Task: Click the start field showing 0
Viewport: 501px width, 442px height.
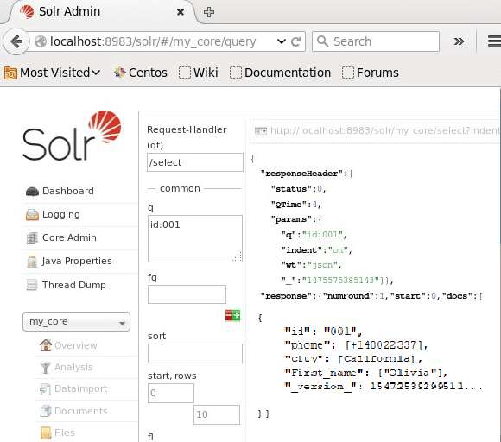Action: (x=171, y=393)
